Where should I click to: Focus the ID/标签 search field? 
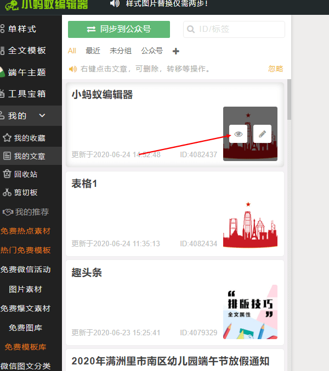234,29
